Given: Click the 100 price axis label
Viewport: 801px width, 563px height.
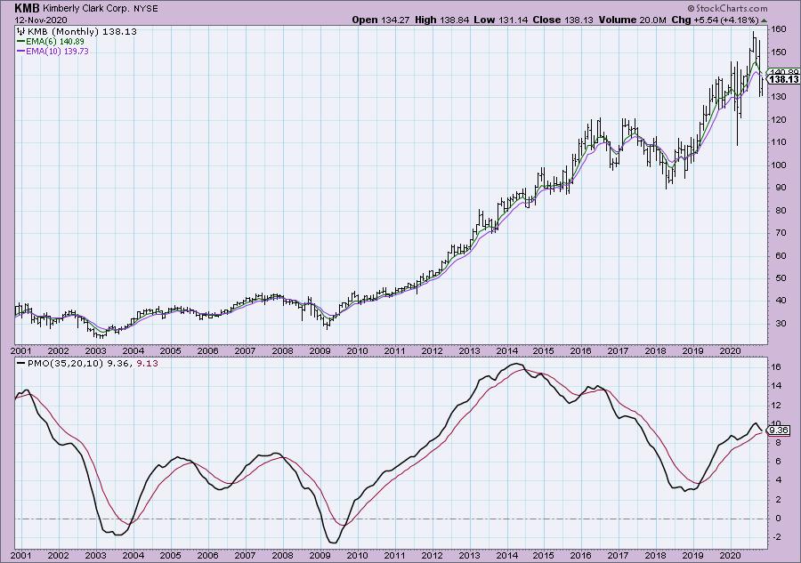Looking at the screenshot, I should coord(779,165).
